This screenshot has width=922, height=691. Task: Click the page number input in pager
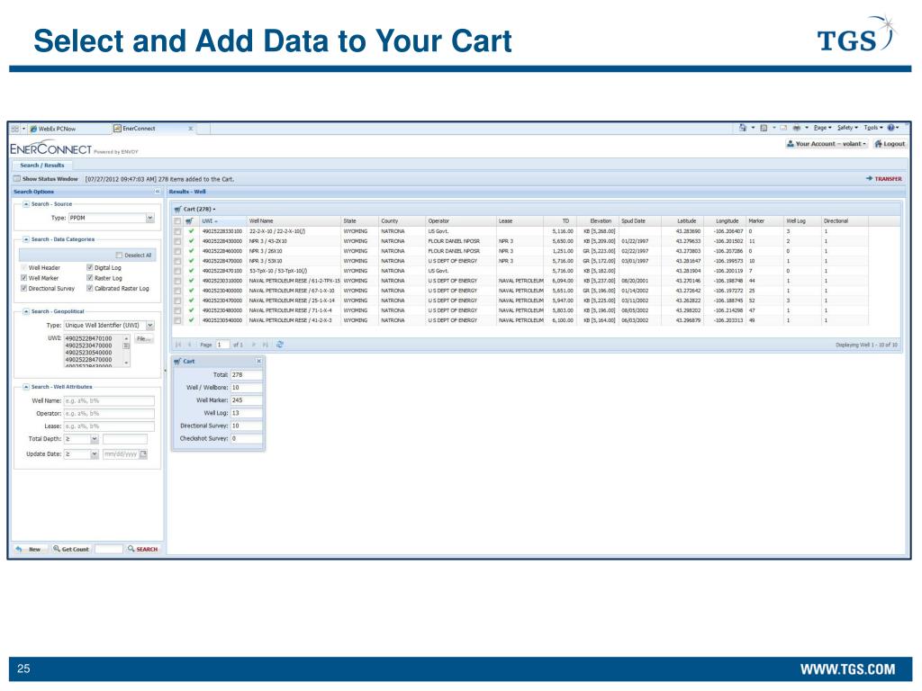click(221, 345)
